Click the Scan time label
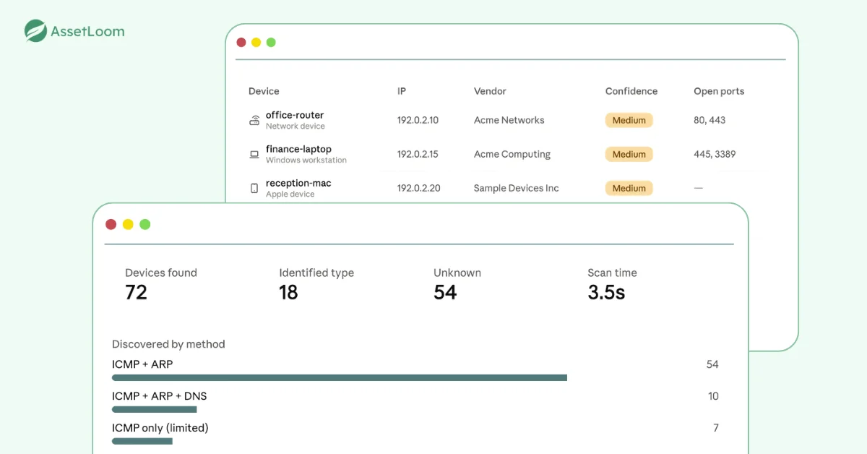 click(x=612, y=273)
